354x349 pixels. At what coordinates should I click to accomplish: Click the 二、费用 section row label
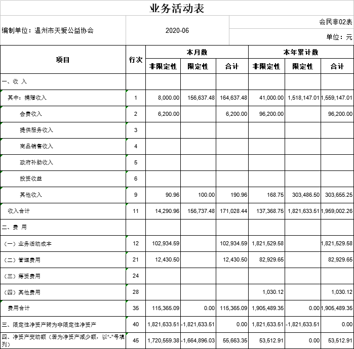pos(14,227)
